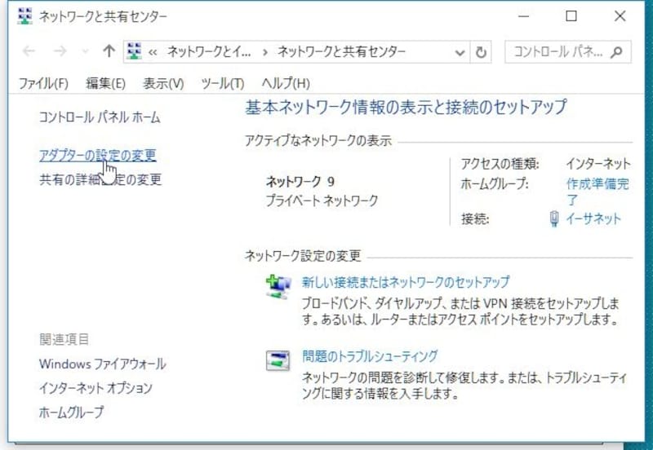Image resolution: width=653 pixels, height=450 pixels.
Task: Expand the breadcrumb chevron after ネットワークとイ...
Action: click(264, 52)
